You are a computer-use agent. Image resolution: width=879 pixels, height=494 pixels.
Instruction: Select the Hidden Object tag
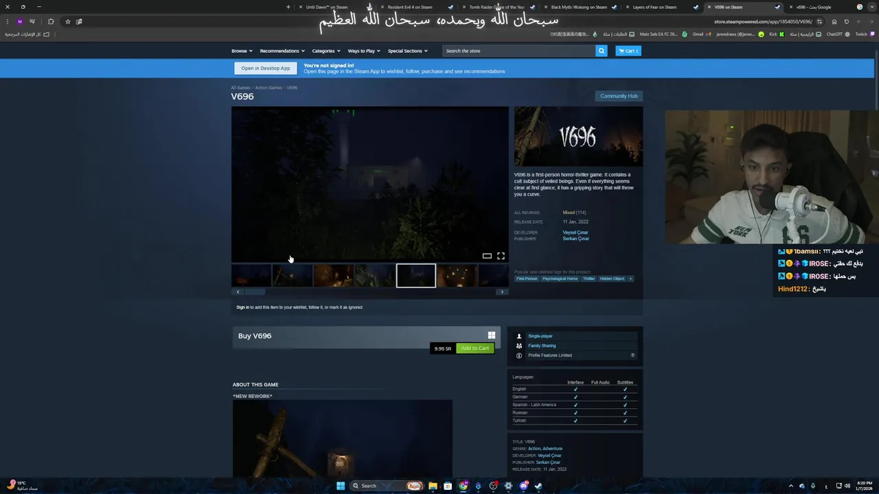612,279
